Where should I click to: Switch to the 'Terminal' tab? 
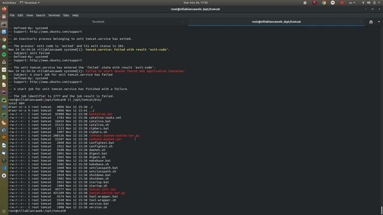coord(98,21)
